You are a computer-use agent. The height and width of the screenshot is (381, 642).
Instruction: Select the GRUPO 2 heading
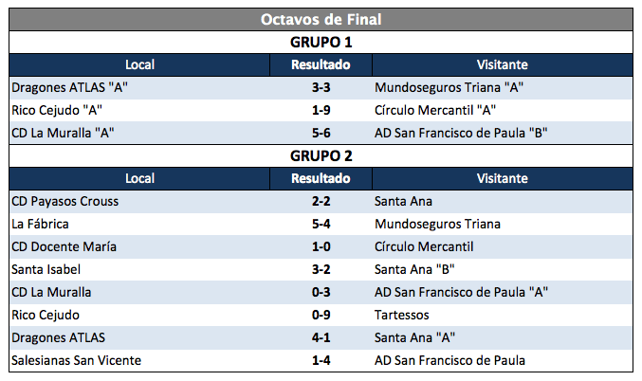[321, 155]
